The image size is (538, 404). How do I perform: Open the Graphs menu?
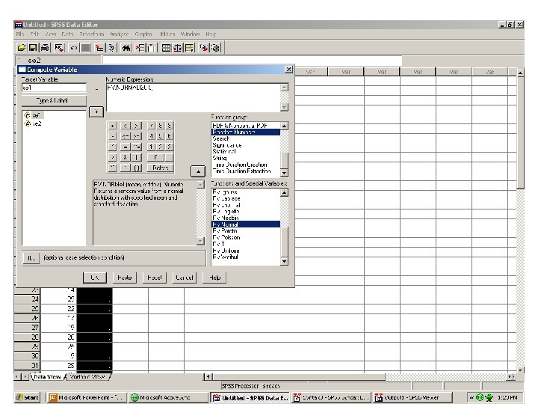pyautogui.click(x=143, y=34)
